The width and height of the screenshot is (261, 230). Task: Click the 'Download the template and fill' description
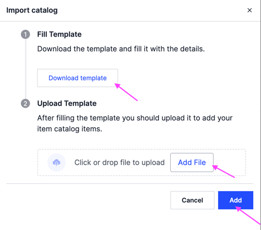click(121, 49)
